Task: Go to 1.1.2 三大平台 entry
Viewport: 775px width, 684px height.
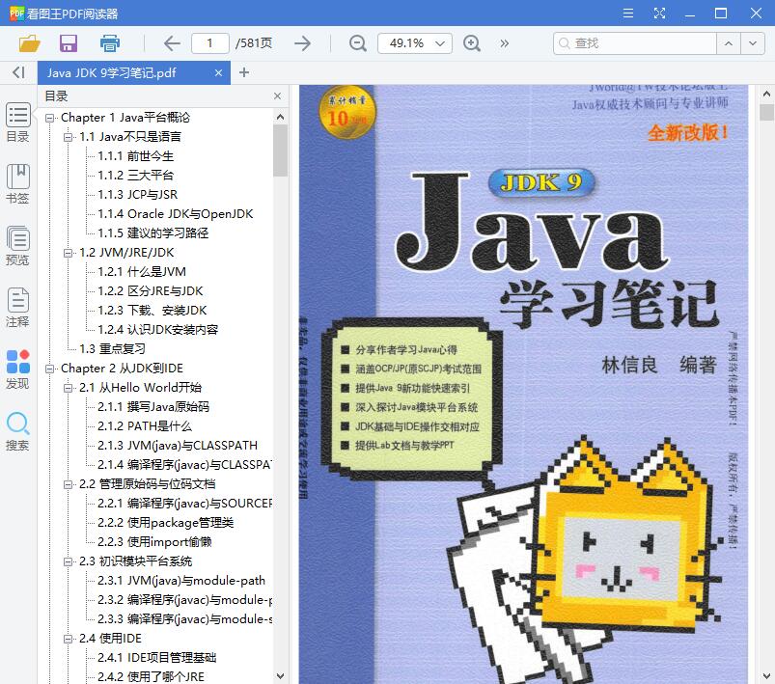Action: 135,176
